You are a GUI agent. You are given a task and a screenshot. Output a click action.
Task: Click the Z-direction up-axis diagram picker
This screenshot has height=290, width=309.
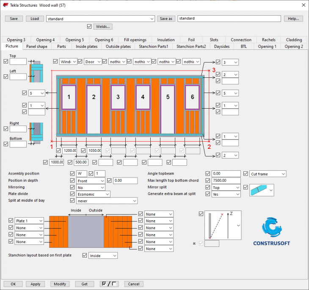(x=223, y=225)
